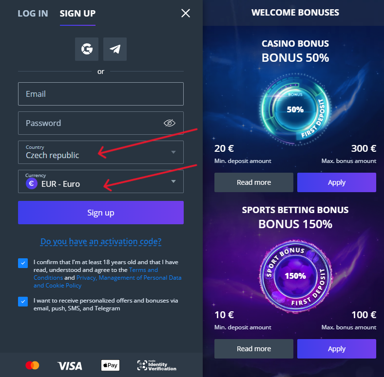384x377 pixels.
Task: Open the Country dropdown
Action: coord(101,152)
